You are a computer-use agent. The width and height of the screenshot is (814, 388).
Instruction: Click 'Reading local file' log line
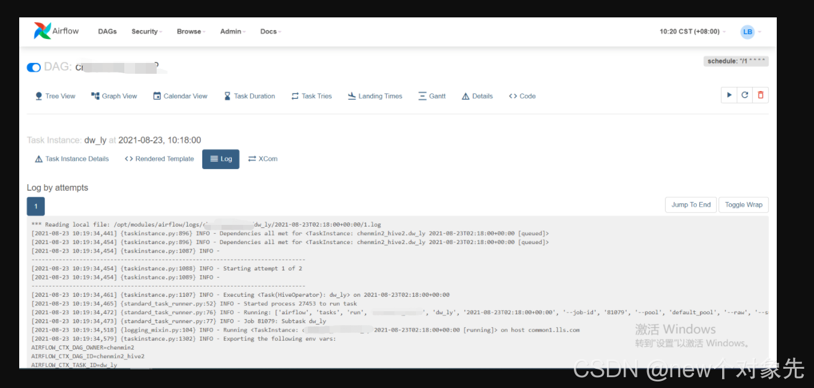coord(206,224)
